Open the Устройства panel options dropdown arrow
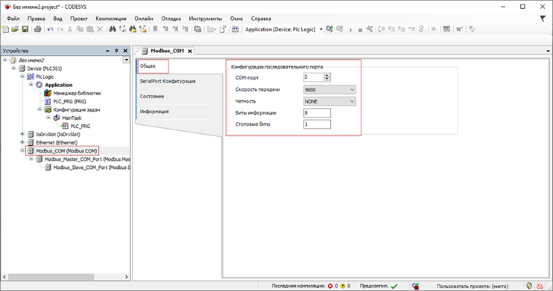Viewport: 553px width, 291px height. pyautogui.click(x=107, y=51)
